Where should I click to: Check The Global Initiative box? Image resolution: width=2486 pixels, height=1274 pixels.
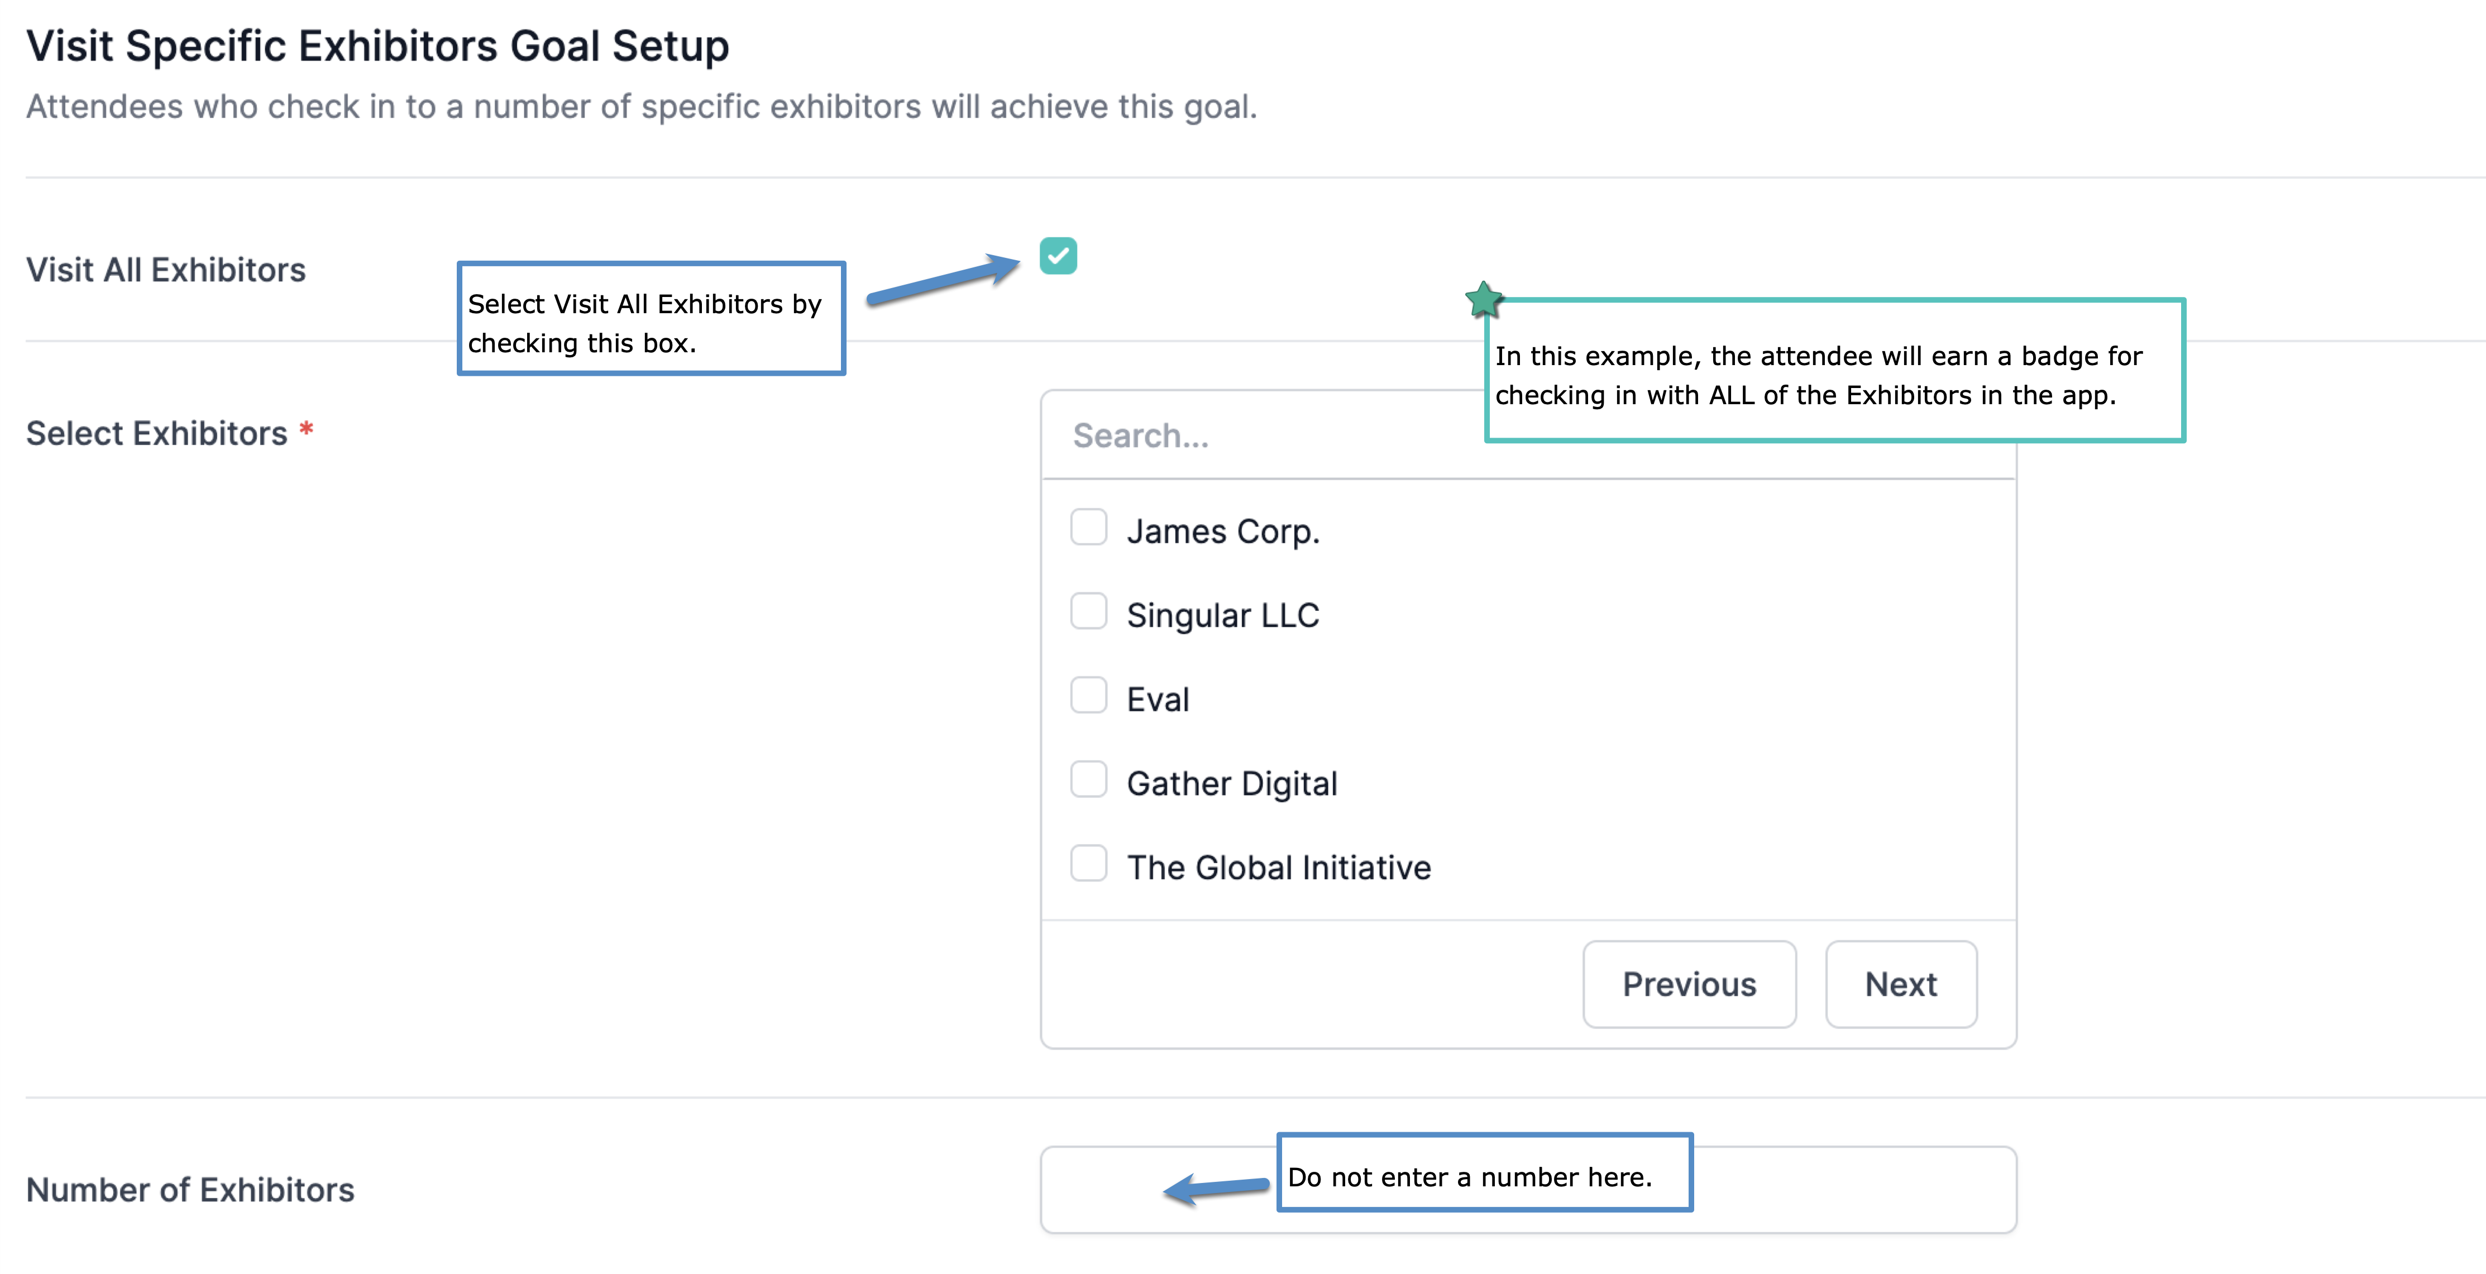click(1088, 863)
